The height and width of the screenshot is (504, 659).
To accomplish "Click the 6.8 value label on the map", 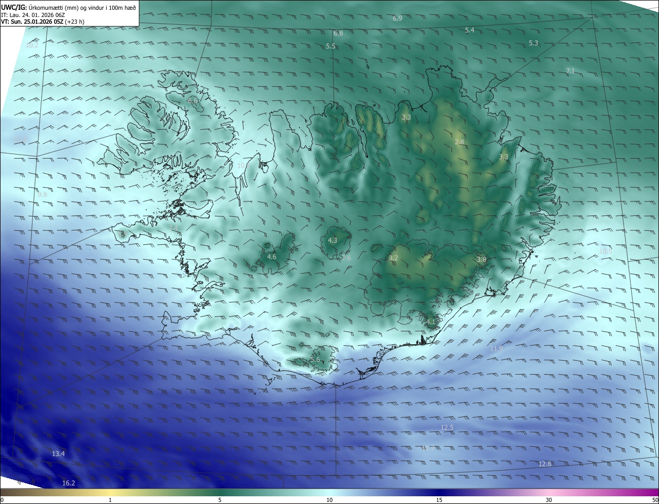I will pyautogui.click(x=338, y=33).
